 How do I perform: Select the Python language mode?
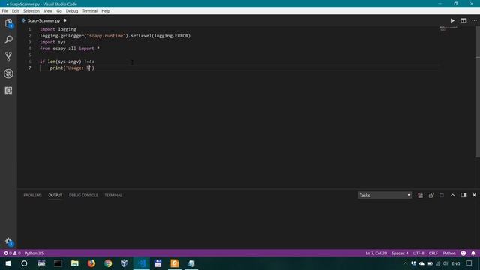click(x=449, y=253)
